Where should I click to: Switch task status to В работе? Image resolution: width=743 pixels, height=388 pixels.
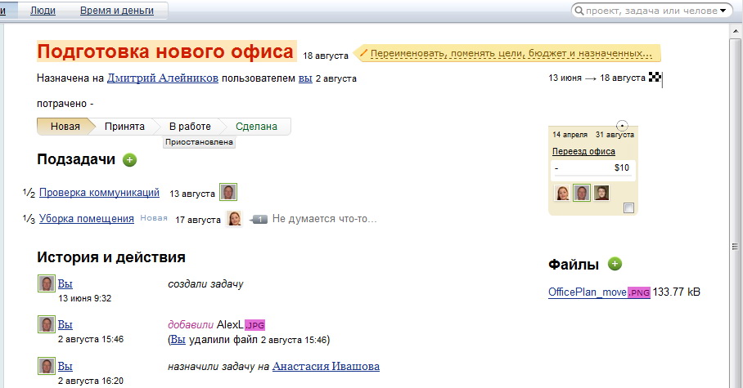190,127
